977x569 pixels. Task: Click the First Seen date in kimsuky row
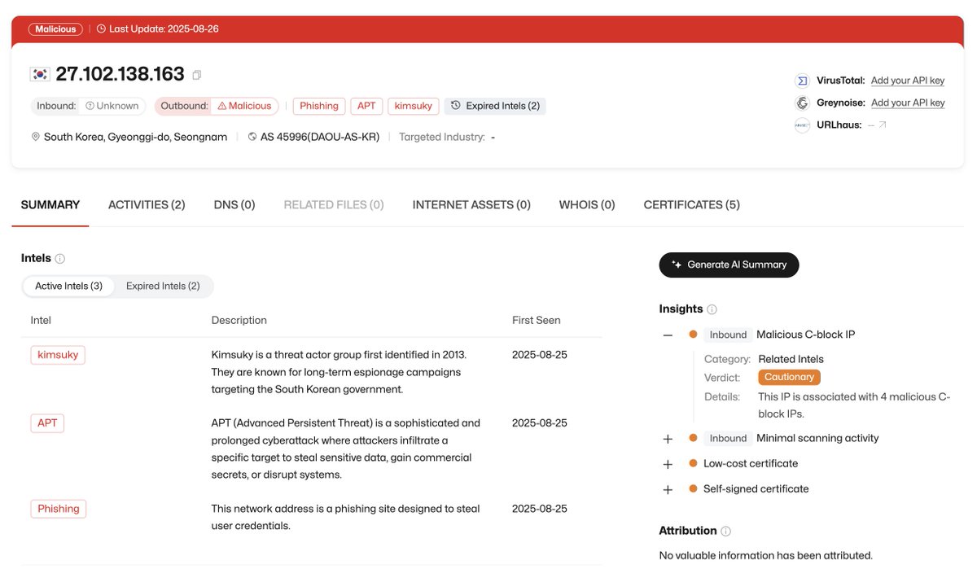540,355
